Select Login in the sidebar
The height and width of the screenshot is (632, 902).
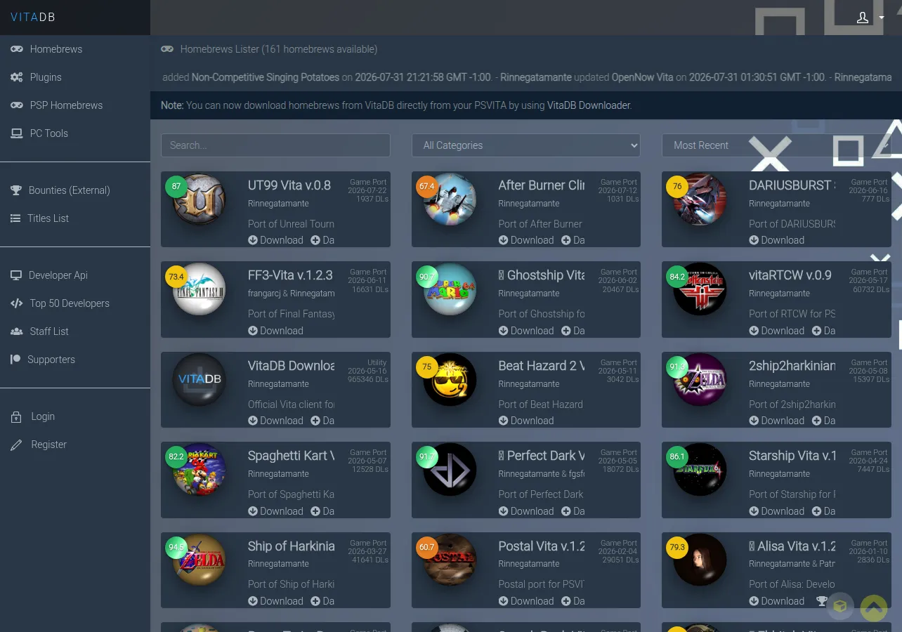pyautogui.click(x=43, y=416)
